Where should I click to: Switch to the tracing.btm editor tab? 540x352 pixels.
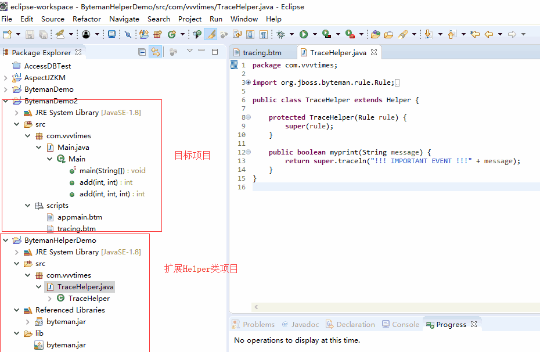coord(262,53)
